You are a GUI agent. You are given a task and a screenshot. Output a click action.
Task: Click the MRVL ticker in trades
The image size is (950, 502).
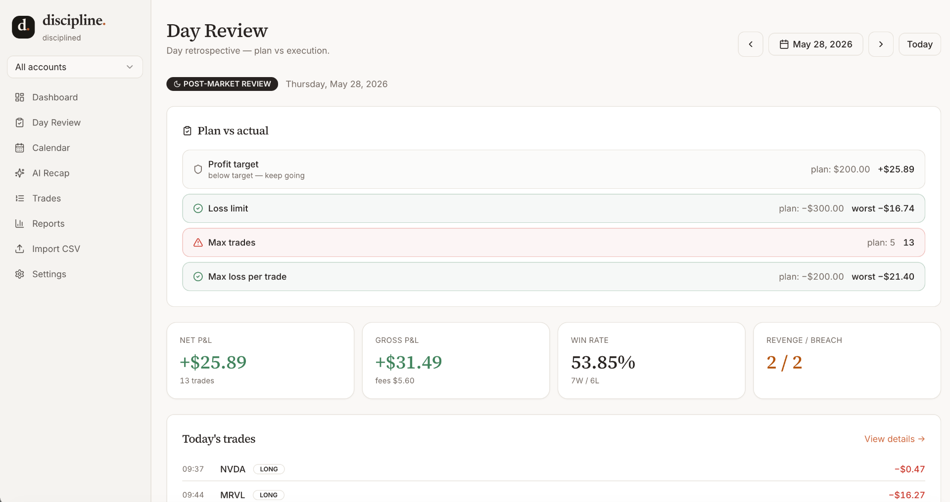point(233,495)
